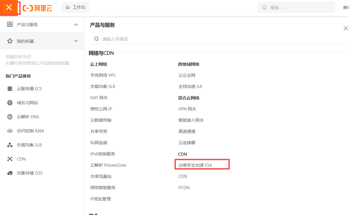
Task: Click the 云解析 DNS icon
Action: pyautogui.click(x=10, y=117)
